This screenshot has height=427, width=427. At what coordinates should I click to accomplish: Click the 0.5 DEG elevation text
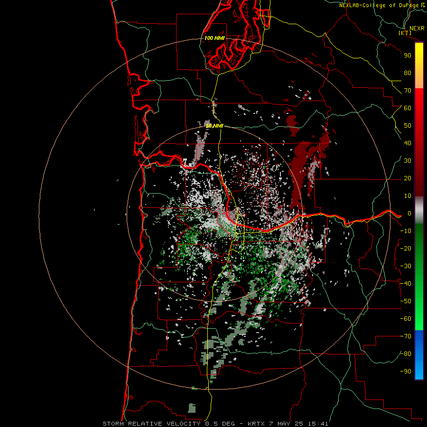220,424
